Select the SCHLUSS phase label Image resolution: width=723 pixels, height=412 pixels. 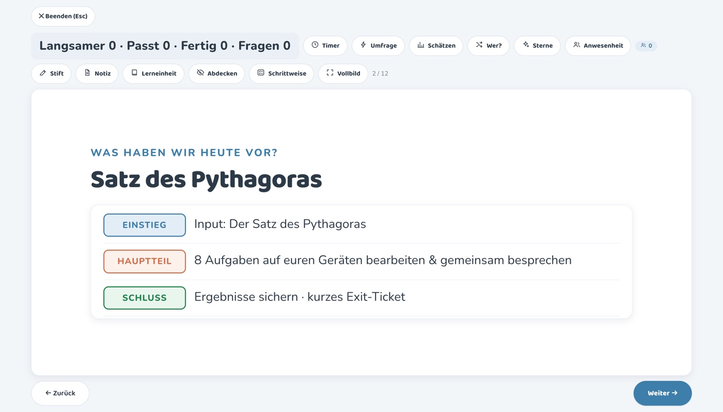click(x=145, y=298)
